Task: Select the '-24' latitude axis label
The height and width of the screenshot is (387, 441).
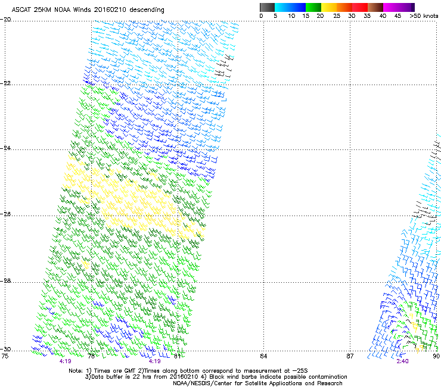Action: 5,148
